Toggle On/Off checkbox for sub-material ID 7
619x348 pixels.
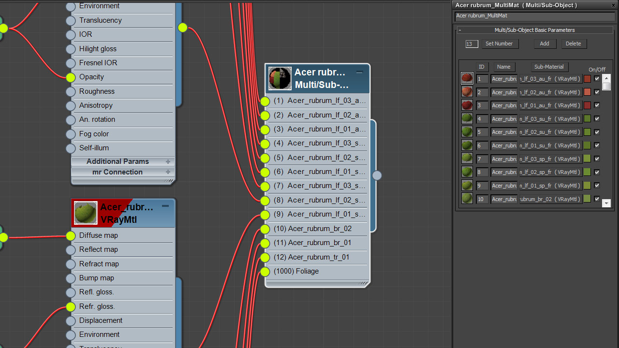coord(597,159)
